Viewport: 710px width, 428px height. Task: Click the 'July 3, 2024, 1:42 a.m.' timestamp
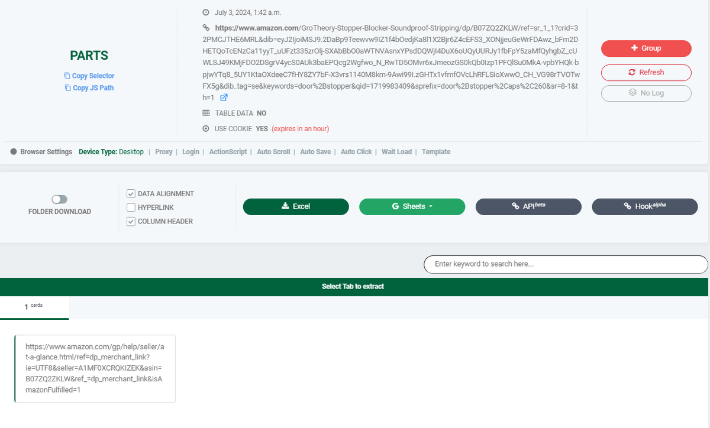[x=248, y=12]
